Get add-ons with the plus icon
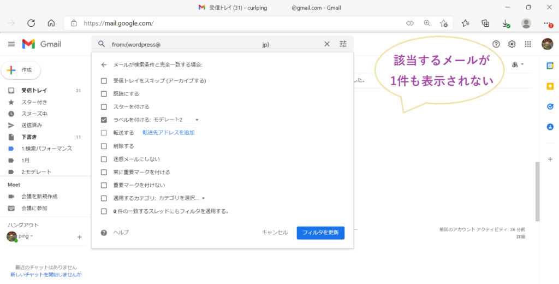Screen dimensions: 559x284 click(x=550, y=159)
